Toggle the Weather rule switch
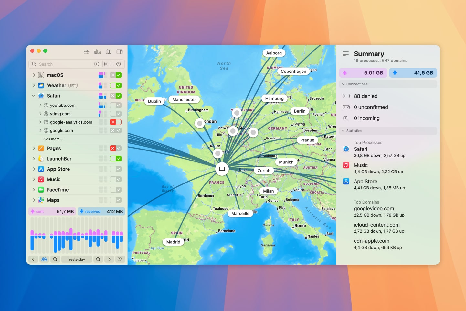The height and width of the screenshot is (311, 466). 116,85
